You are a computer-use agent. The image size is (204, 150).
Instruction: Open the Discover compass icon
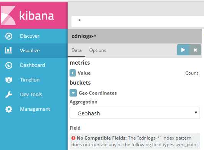tap(9, 36)
